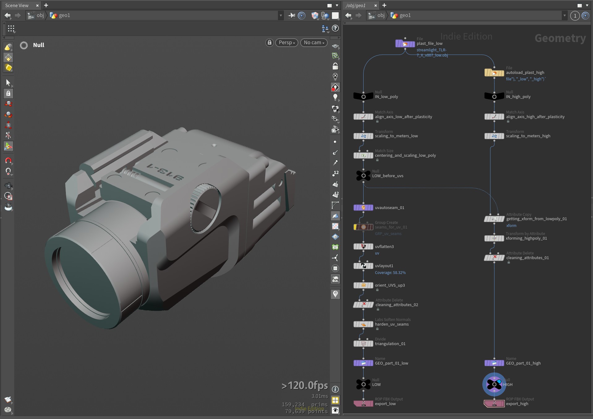593x419 pixels.
Task: Expand the scene view path history dropdown
Action: [281, 15]
